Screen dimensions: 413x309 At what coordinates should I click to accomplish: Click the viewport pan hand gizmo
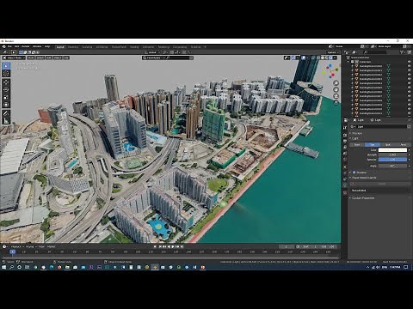(336, 90)
